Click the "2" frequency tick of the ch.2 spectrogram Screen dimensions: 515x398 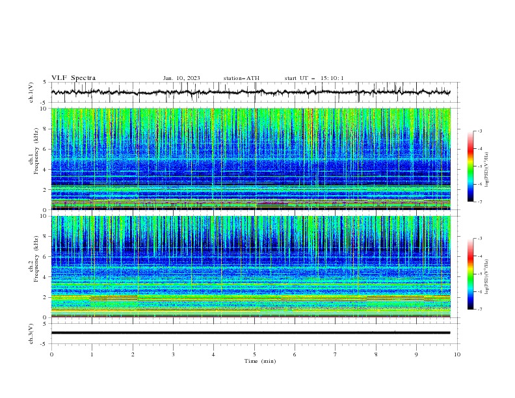point(46,297)
